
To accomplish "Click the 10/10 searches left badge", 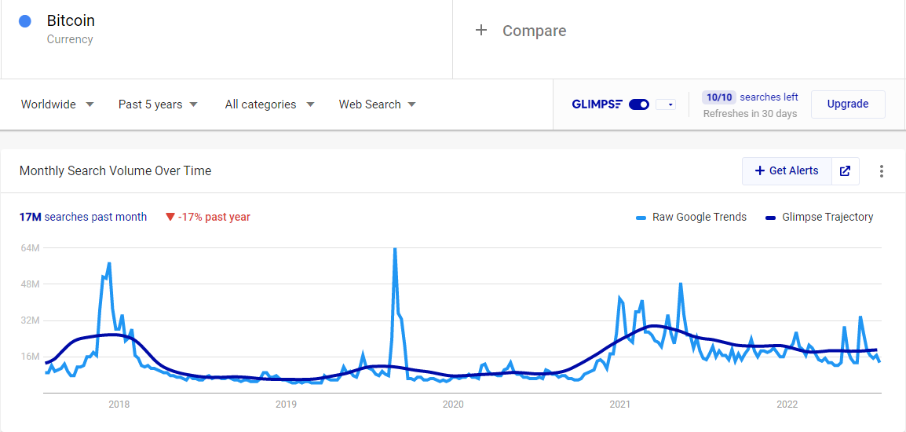I will [x=718, y=97].
